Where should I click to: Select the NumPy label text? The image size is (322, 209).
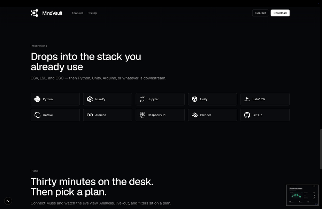(100, 99)
